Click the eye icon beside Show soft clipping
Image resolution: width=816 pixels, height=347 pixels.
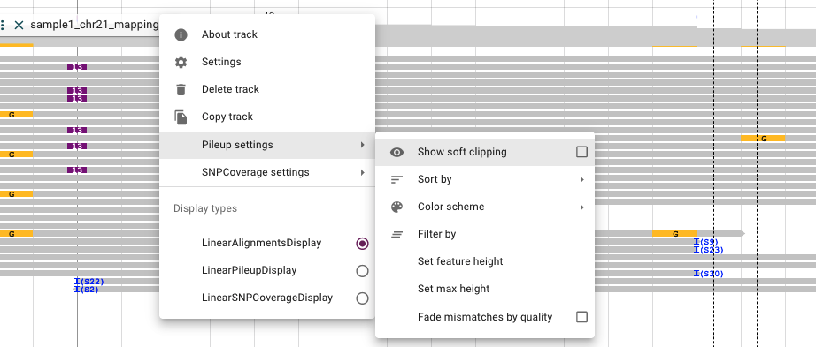coord(397,152)
